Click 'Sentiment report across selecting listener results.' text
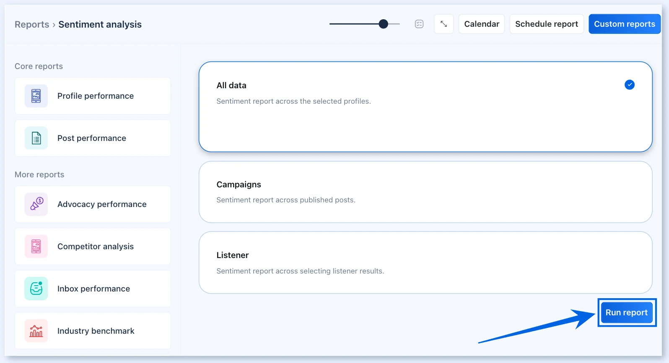The image size is (669, 363). (x=300, y=271)
